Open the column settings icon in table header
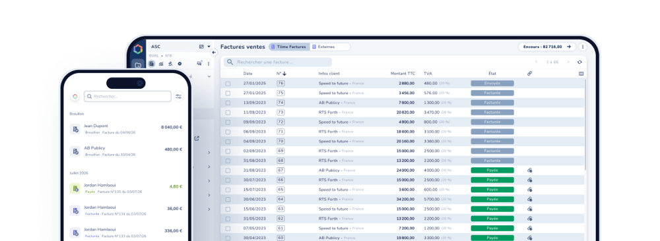 (581, 74)
